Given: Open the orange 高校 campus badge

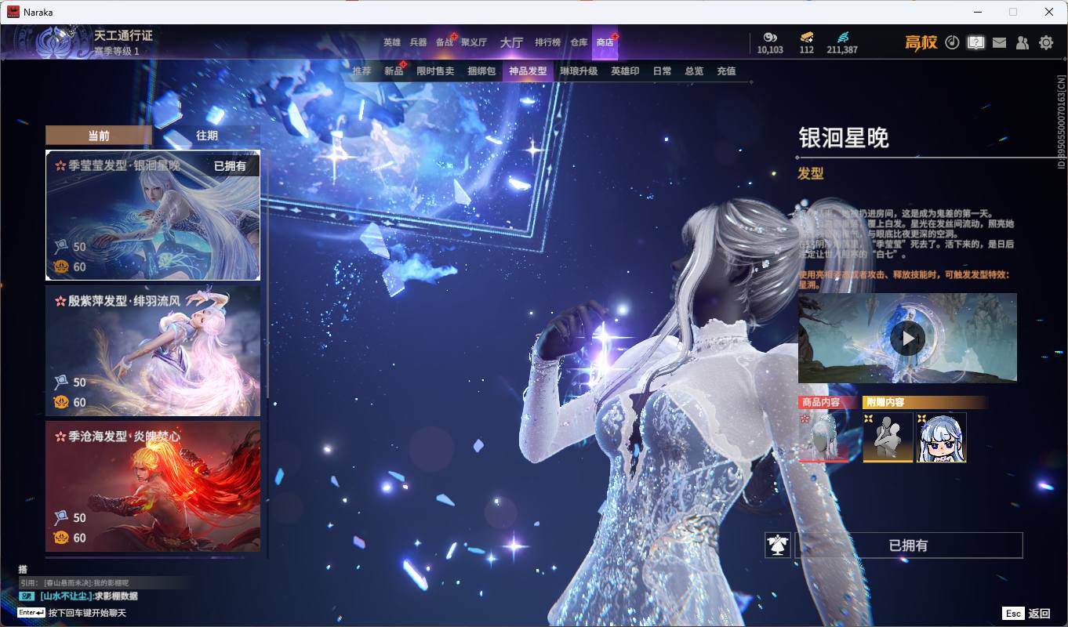Looking at the screenshot, I should (921, 42).
